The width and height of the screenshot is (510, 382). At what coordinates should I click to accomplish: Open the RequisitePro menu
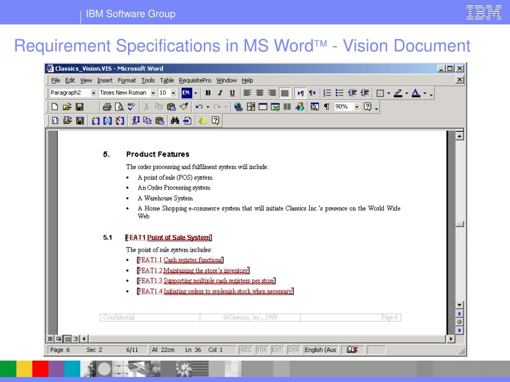(x=195, y=80)
